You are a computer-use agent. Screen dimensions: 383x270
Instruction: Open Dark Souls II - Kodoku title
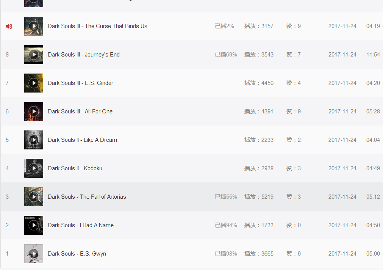click(x=75, y=168)
